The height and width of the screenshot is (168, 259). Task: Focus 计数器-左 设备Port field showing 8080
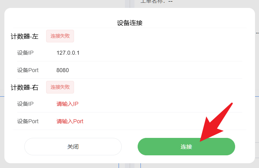coord(149,70)
